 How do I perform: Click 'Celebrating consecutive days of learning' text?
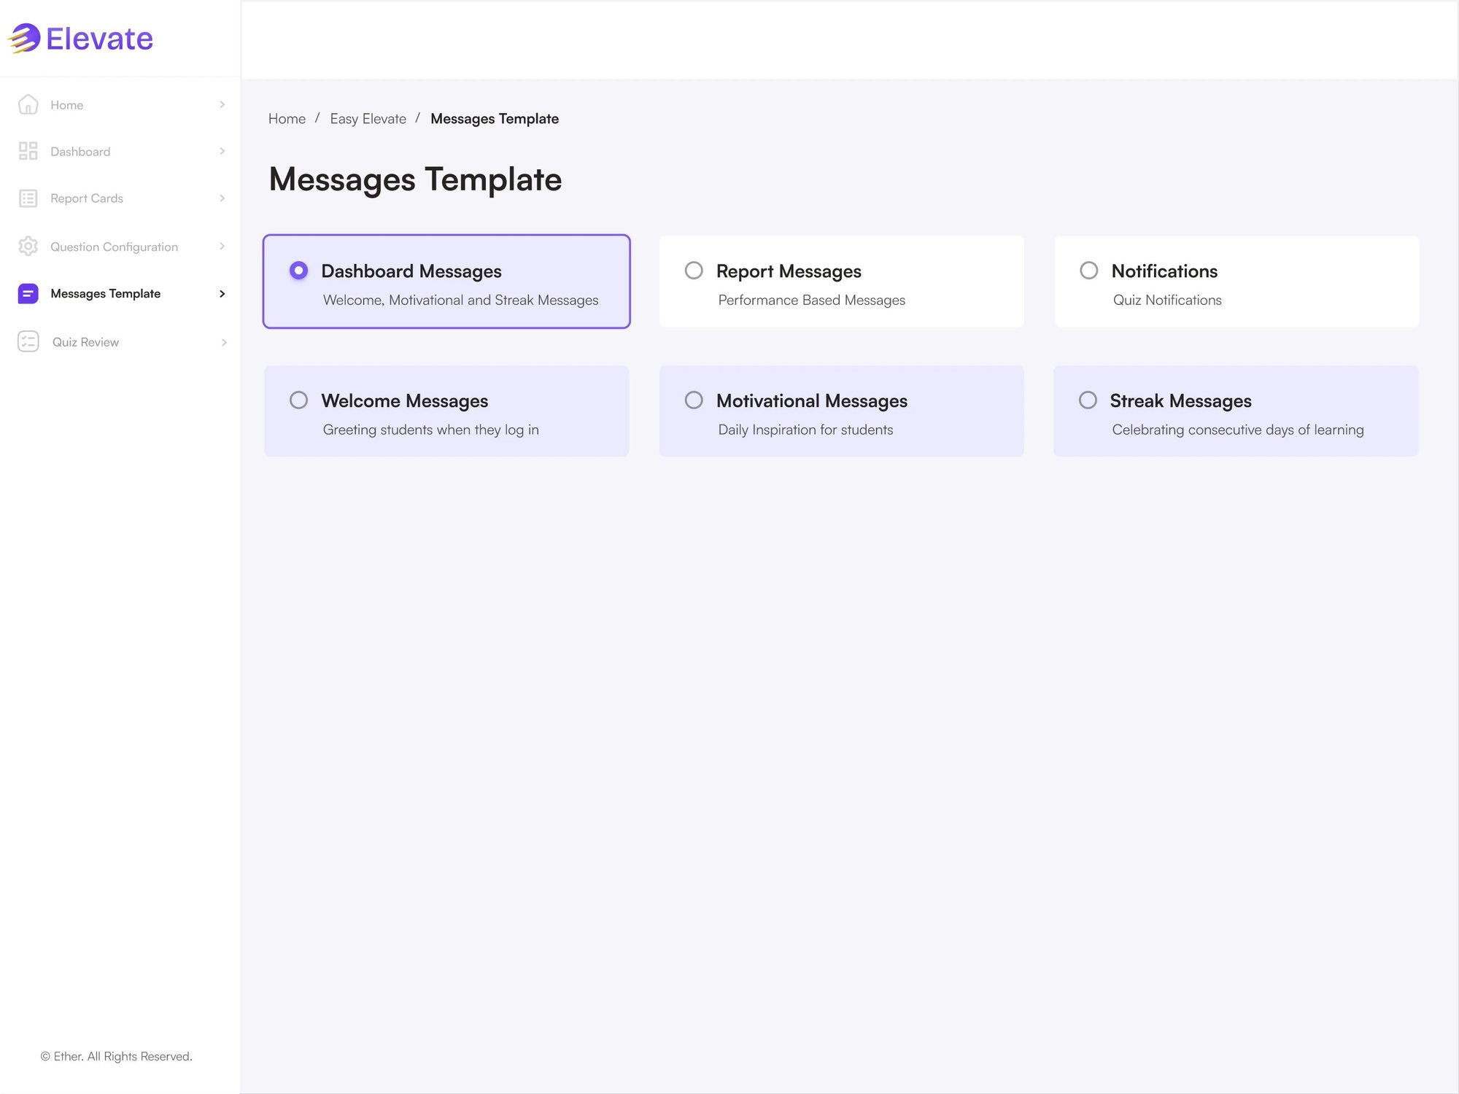(x=1237, y=430)
